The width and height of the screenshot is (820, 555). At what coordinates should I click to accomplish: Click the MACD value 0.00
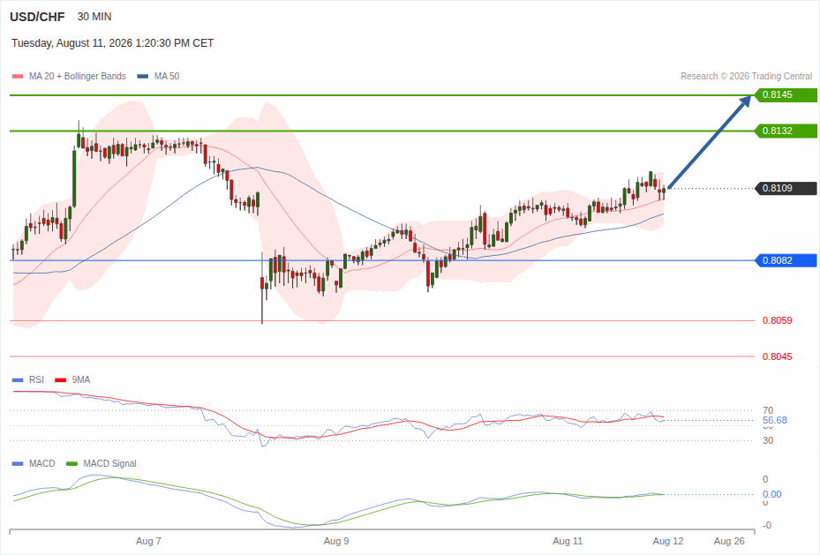(771, 494)
